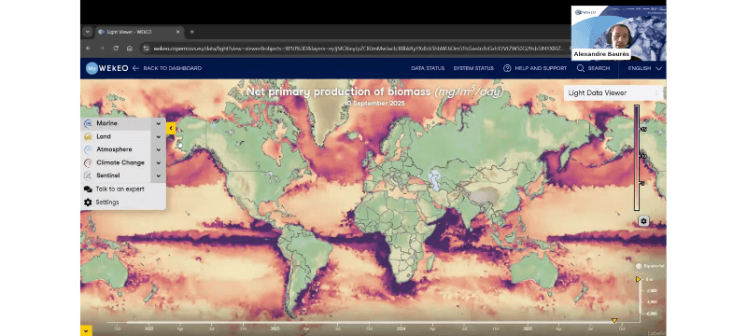Click Alexandre Baurès webcam thumbnail

click(x=618, y=33)
